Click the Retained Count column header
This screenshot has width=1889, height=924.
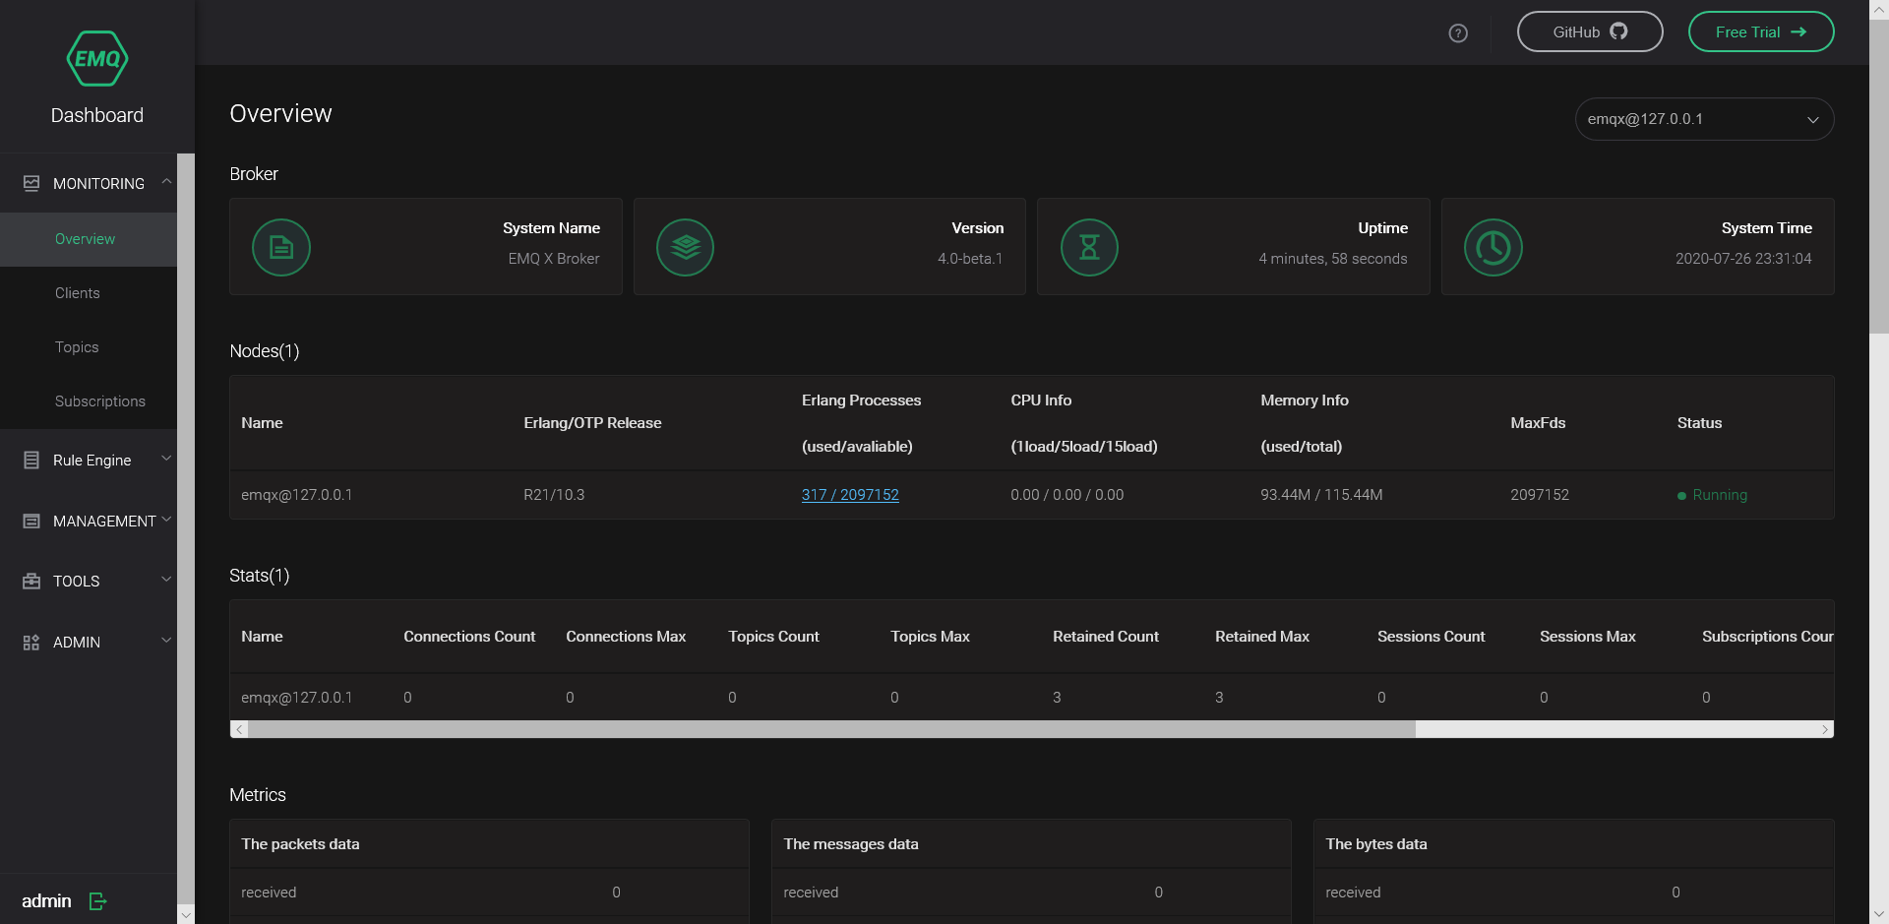(1106, 637)
